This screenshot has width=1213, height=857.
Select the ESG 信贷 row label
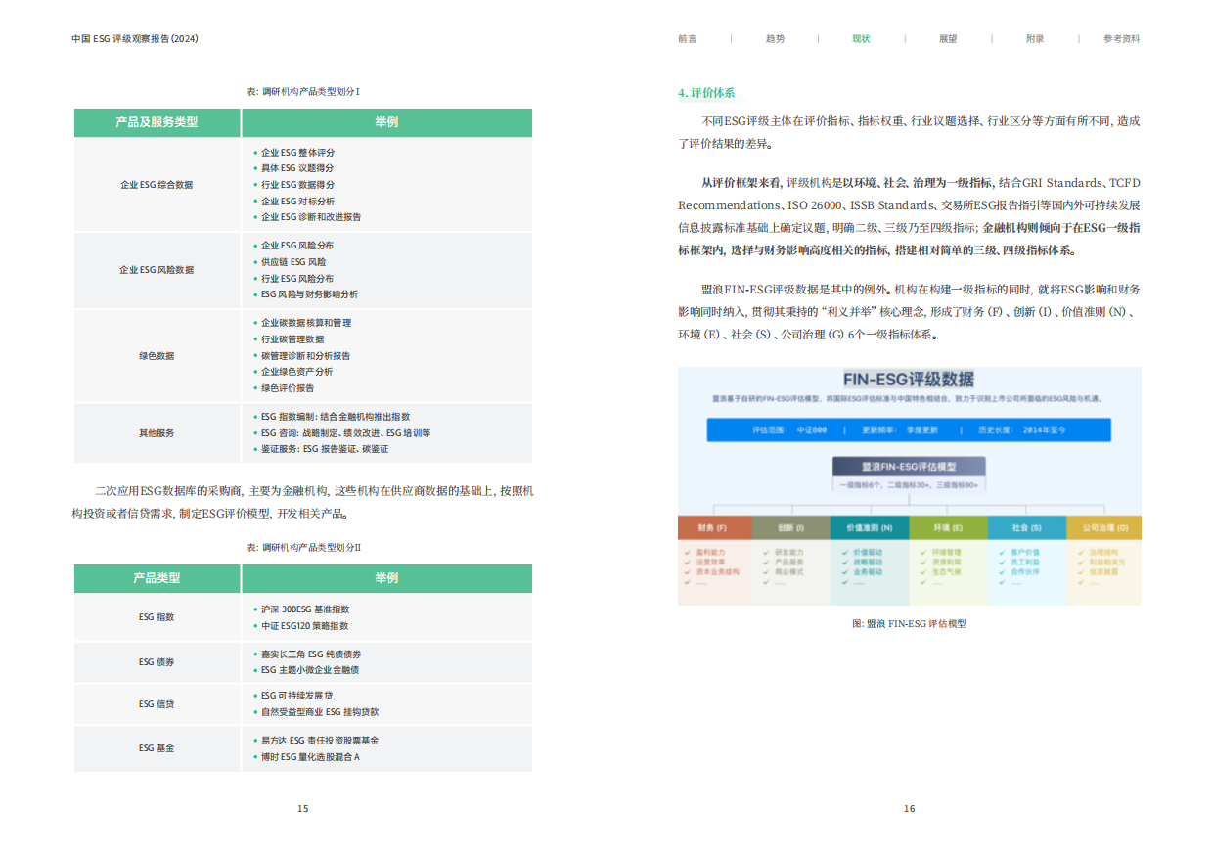pos(157,704)
